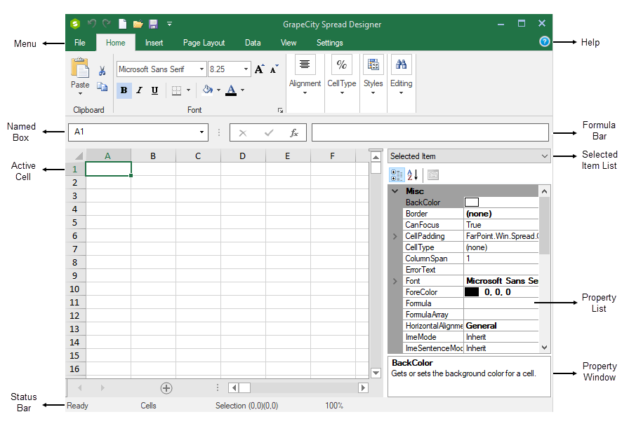Switch to the Home tab
629x426 pixels.
tap(116, 43)
